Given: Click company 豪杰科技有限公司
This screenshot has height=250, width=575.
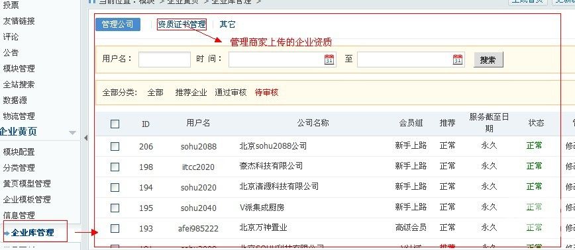Looking at the screenshot, I should click(271, 166).
